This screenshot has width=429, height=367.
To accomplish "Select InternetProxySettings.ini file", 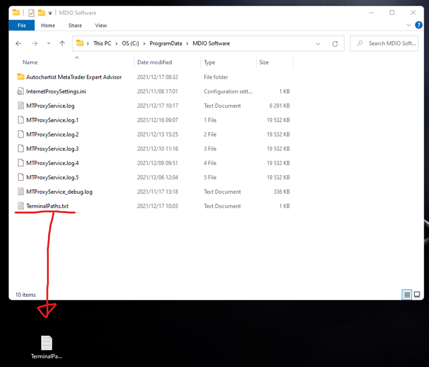I will 56,91.
